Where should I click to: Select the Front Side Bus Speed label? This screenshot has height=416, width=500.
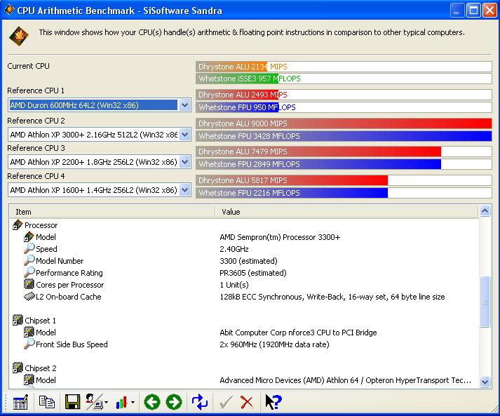coord(72,344)
